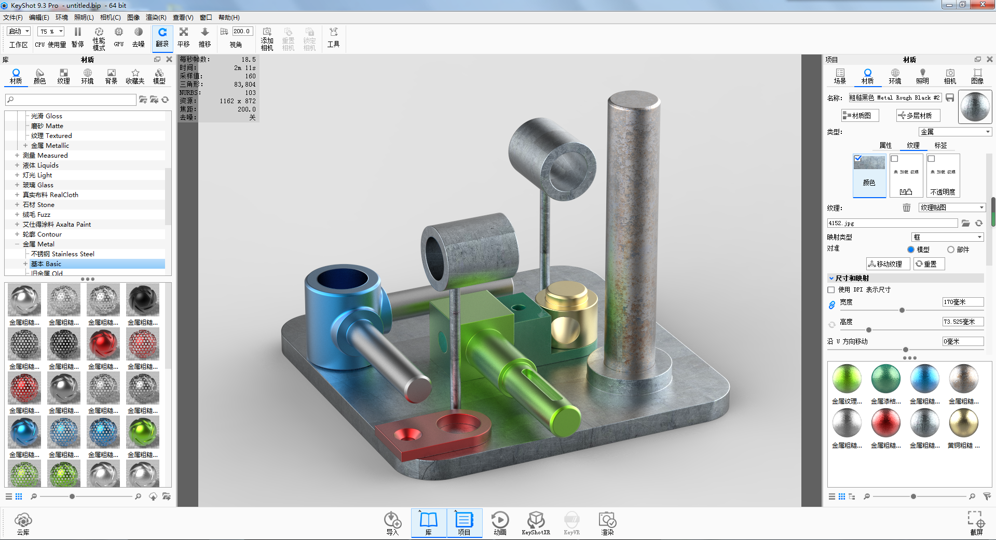Open the Animation (动画) timeline
The height and width of the screenshot is (540, 996).
[x=500, y=523]
